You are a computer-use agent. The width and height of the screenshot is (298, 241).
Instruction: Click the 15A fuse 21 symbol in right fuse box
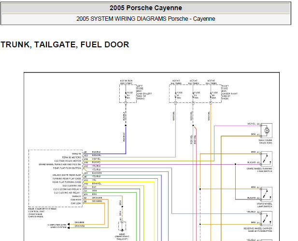click(193, 96)
